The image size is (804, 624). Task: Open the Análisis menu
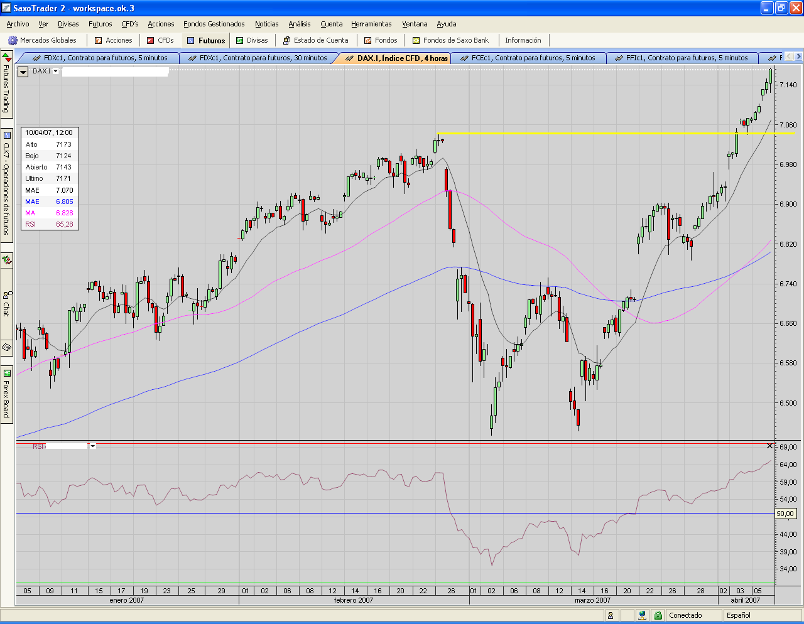(x=300, y=24)
